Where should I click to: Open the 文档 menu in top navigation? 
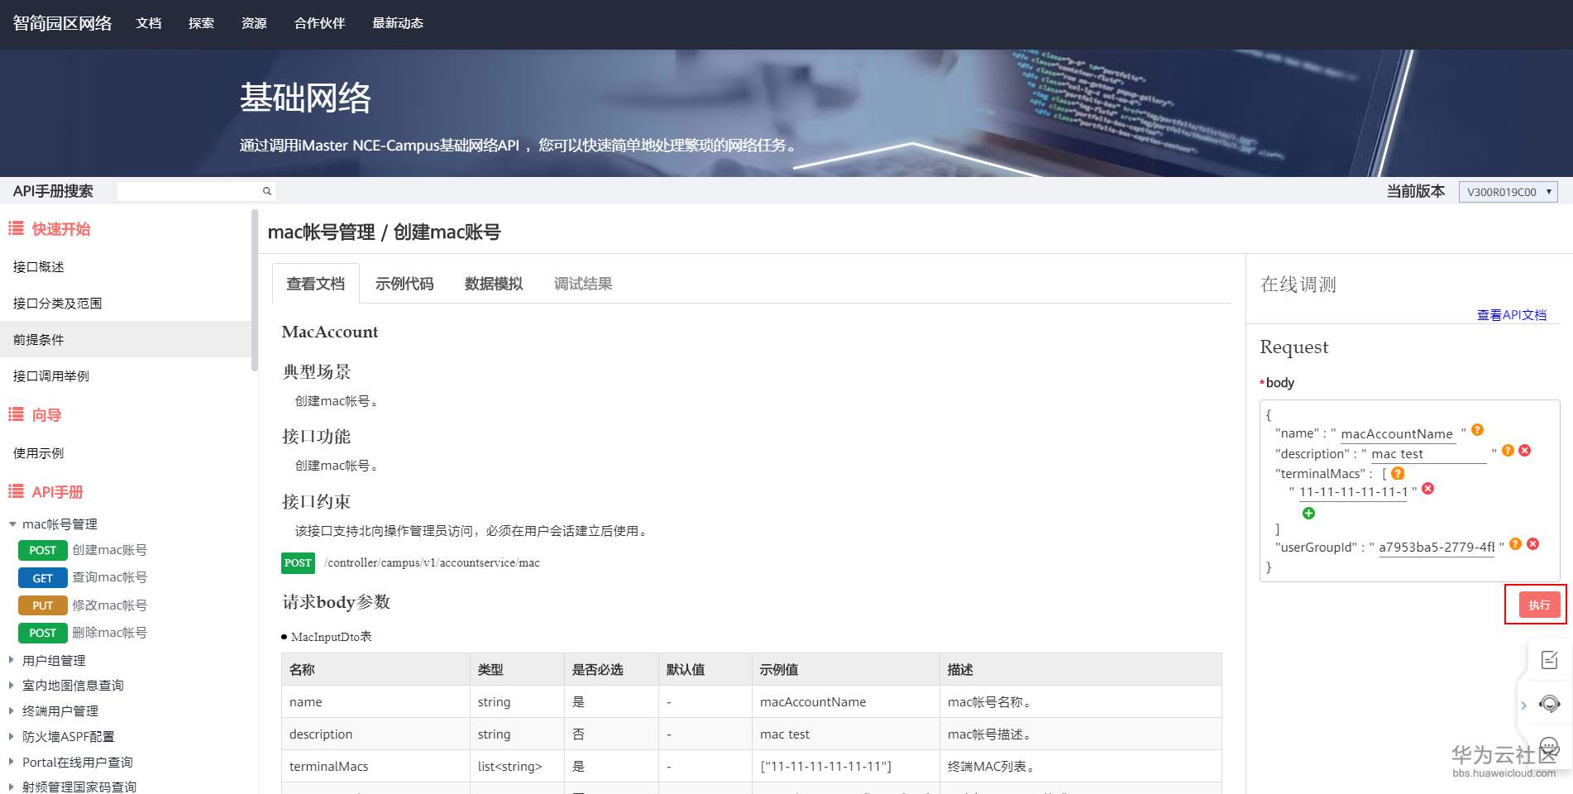click(149, 23)
